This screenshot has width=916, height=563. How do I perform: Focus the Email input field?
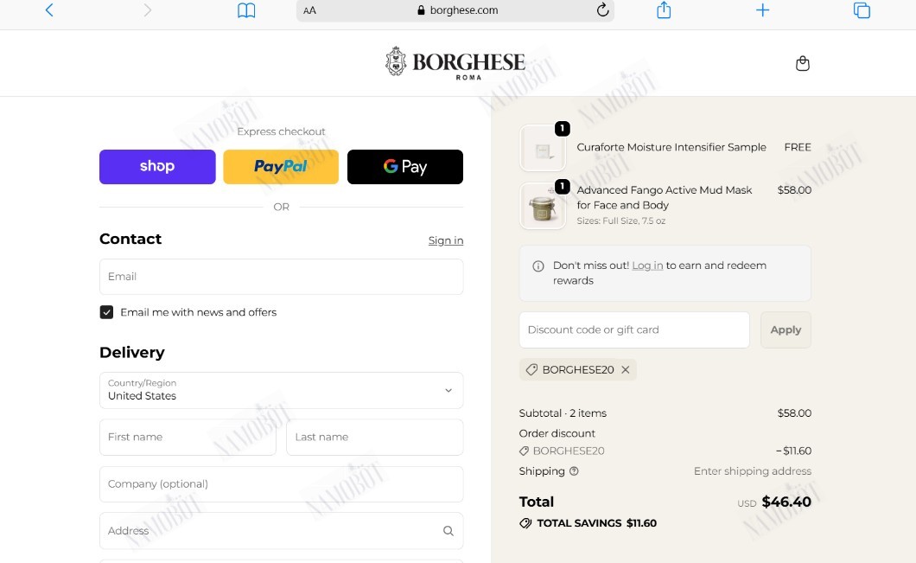[x=281, y=277]
